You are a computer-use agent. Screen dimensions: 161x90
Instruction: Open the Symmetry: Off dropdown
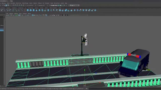pyautogui.click(x=42, y=5)
